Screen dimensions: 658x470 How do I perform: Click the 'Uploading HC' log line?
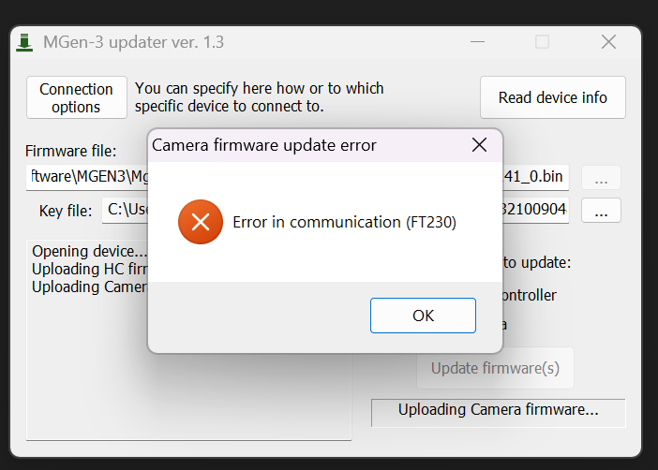click(x=90, y=269)
